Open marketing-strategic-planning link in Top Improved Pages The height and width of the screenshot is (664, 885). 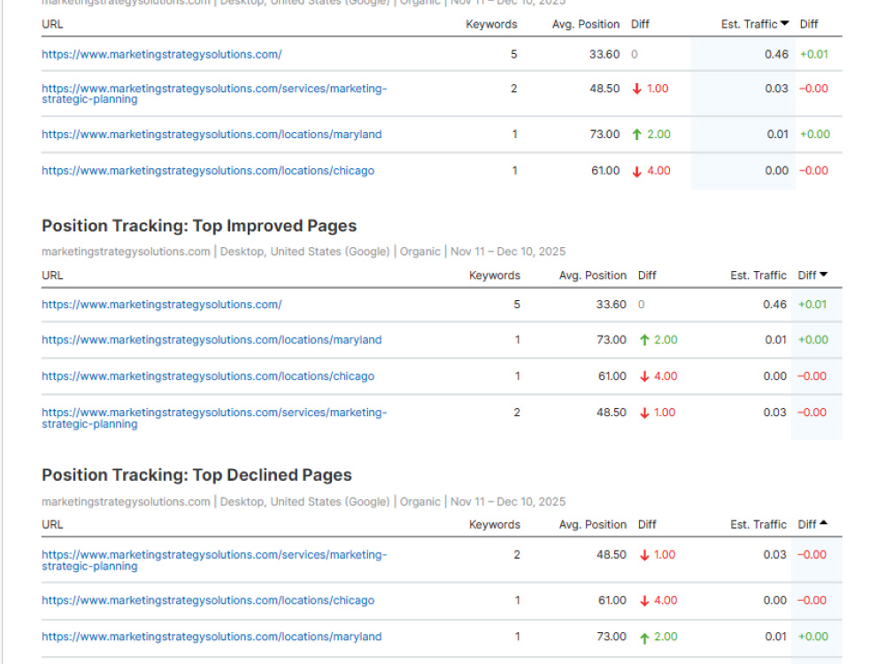coord(214,419)
